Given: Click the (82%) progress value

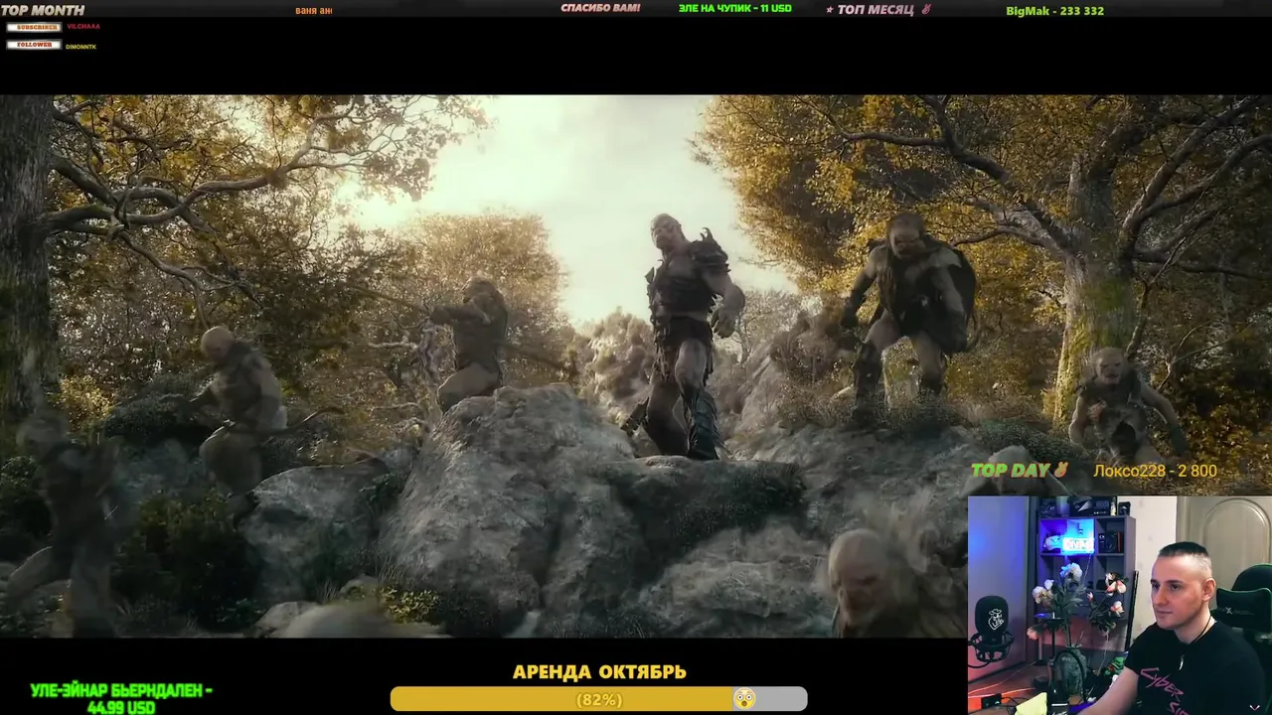Looking at the screenshot, I should (599, 700).
